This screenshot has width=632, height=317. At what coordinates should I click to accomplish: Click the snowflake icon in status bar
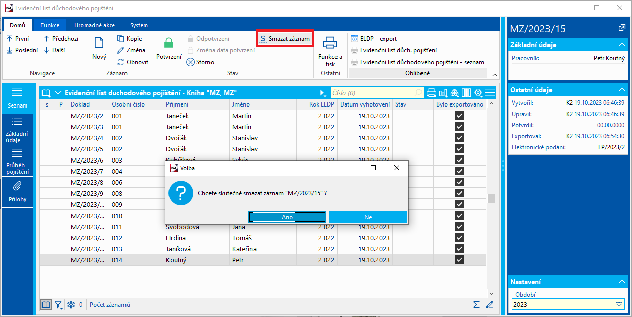(x=71, y=304)
